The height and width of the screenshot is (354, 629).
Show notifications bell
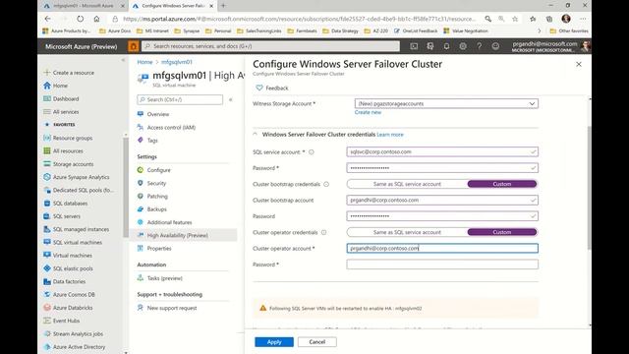(446, 46)
